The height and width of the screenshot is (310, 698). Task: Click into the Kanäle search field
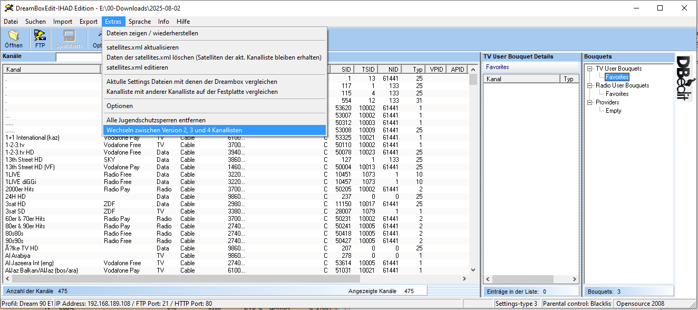(x=79, y=57)
